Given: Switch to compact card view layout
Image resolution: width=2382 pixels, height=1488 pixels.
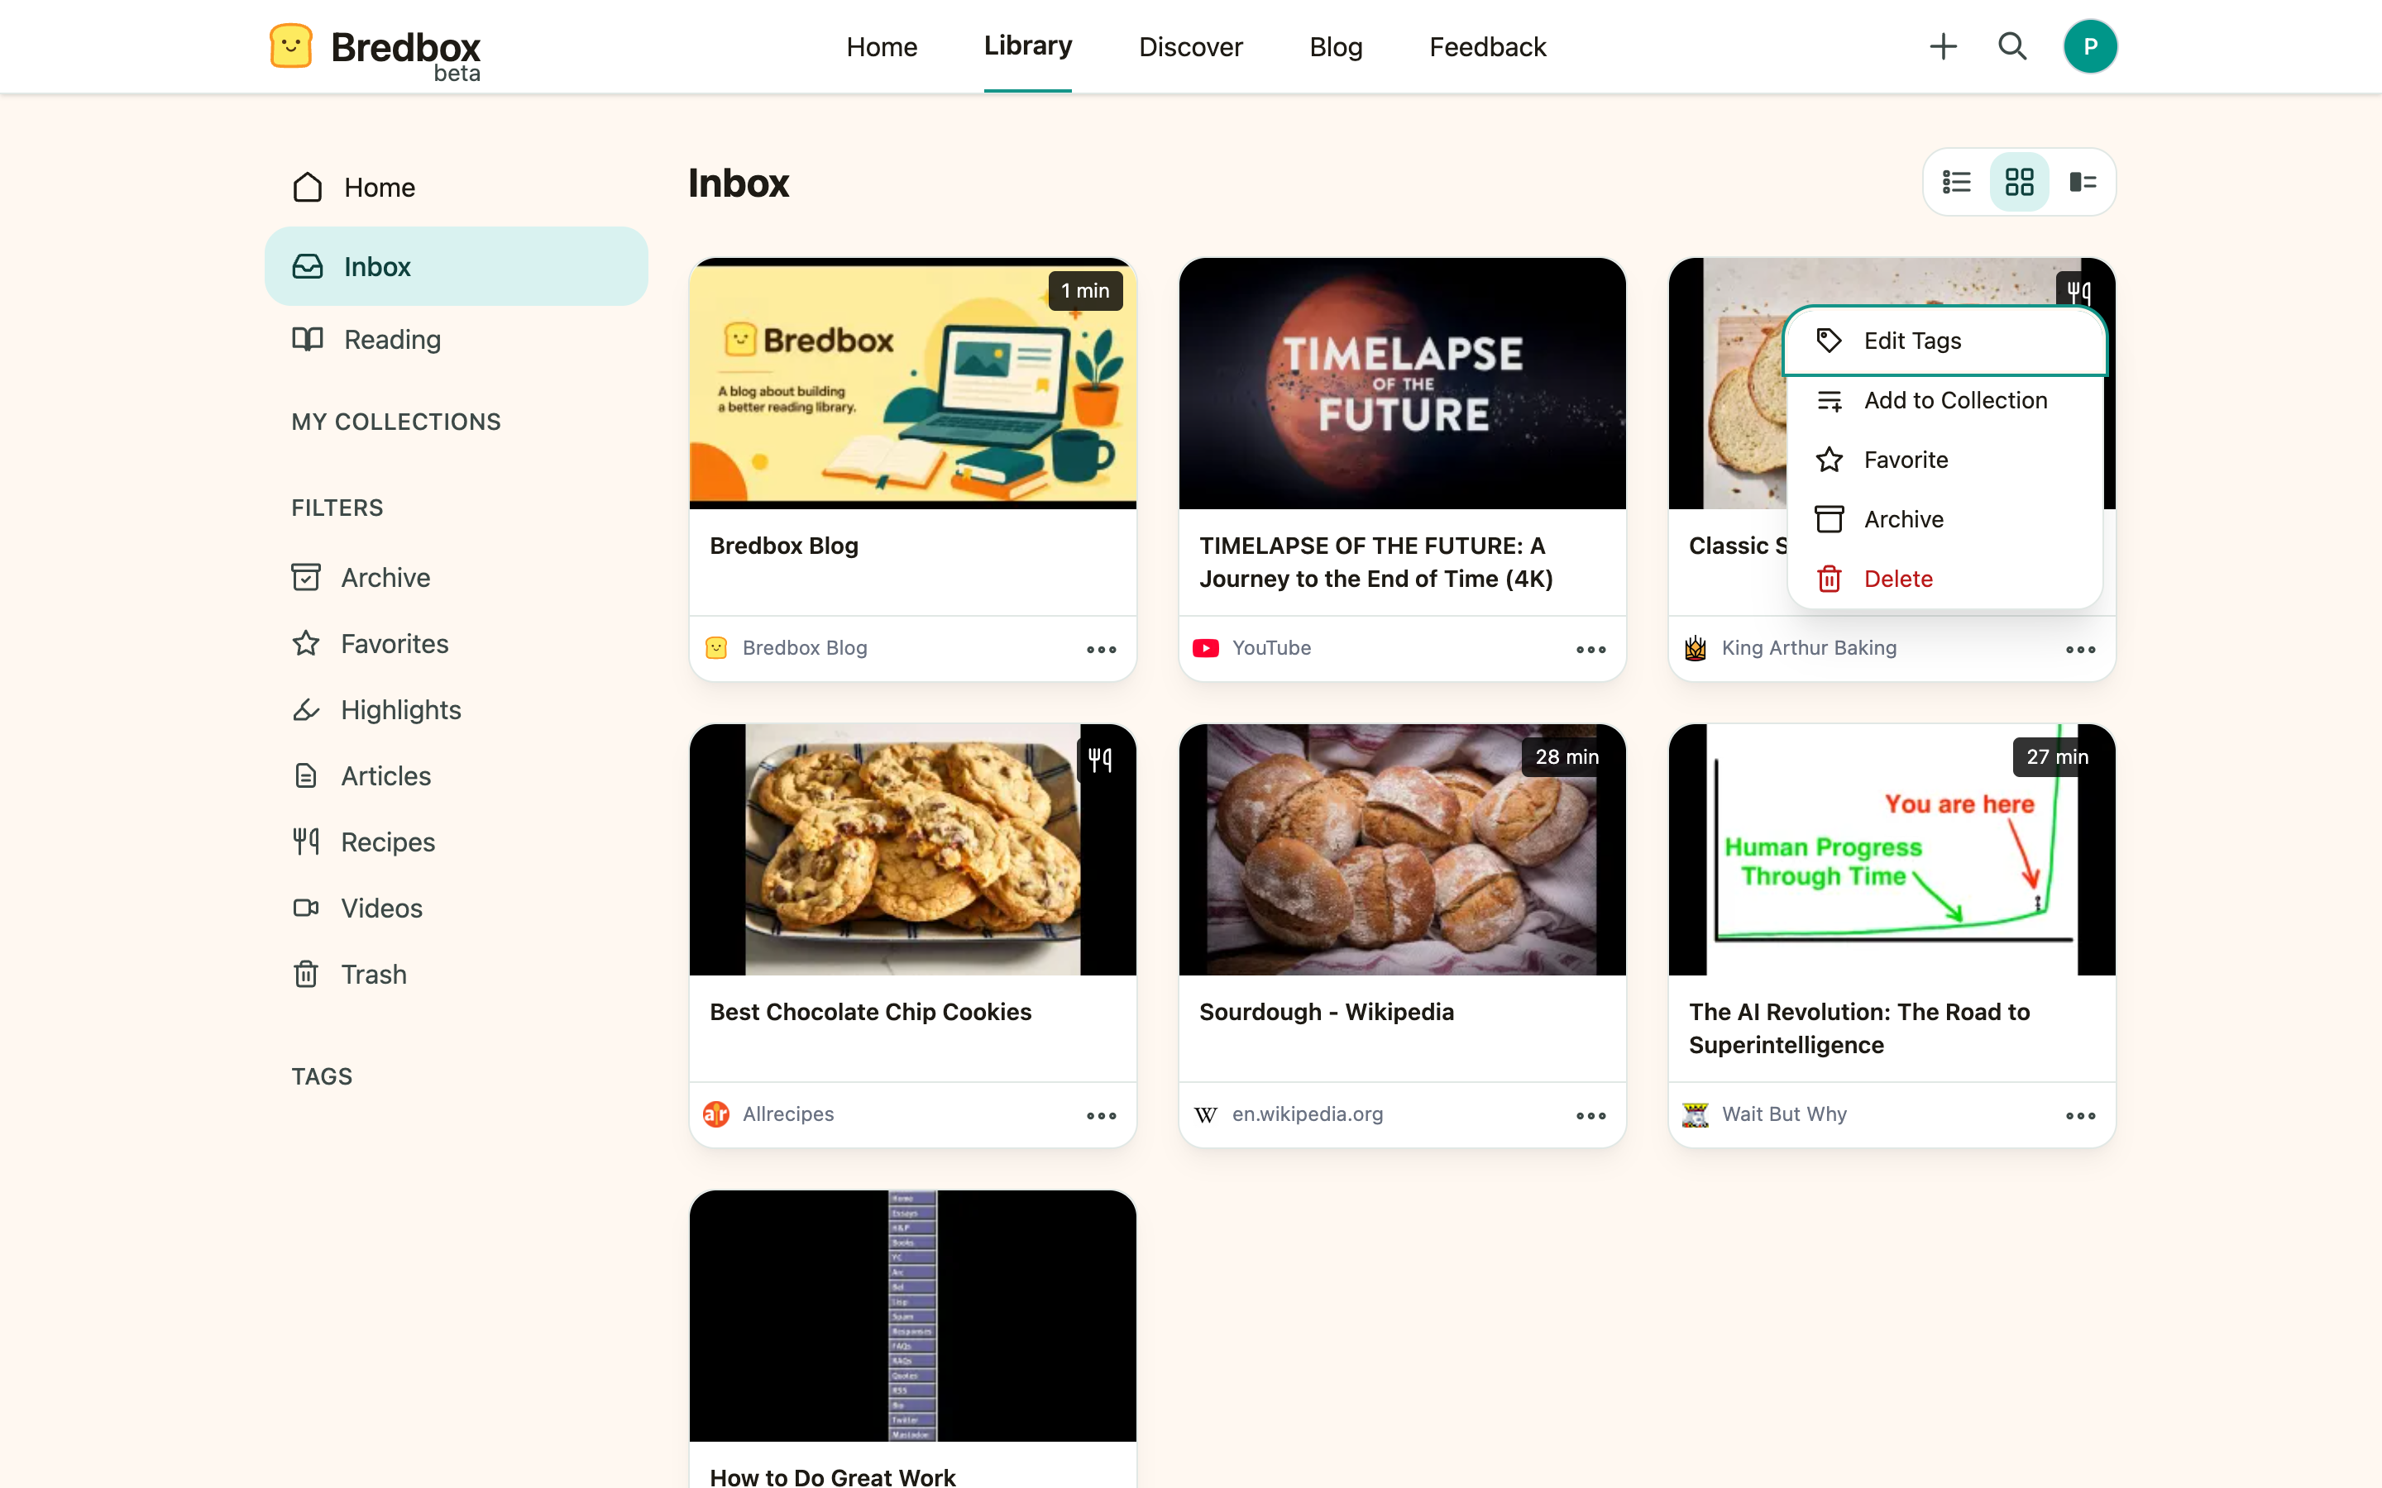Looking at the screenshot, I should pyautogui.click(x=2082, y=182).
